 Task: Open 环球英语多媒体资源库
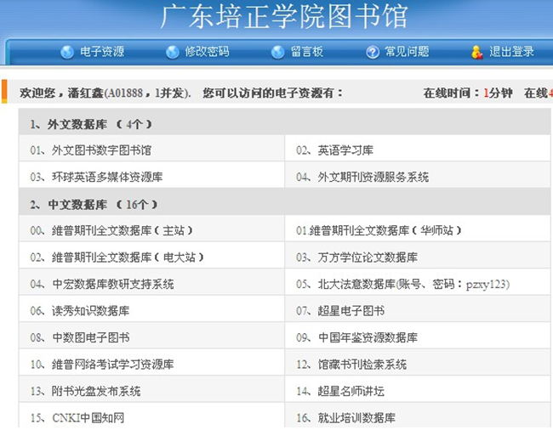[x=107, y=177]
